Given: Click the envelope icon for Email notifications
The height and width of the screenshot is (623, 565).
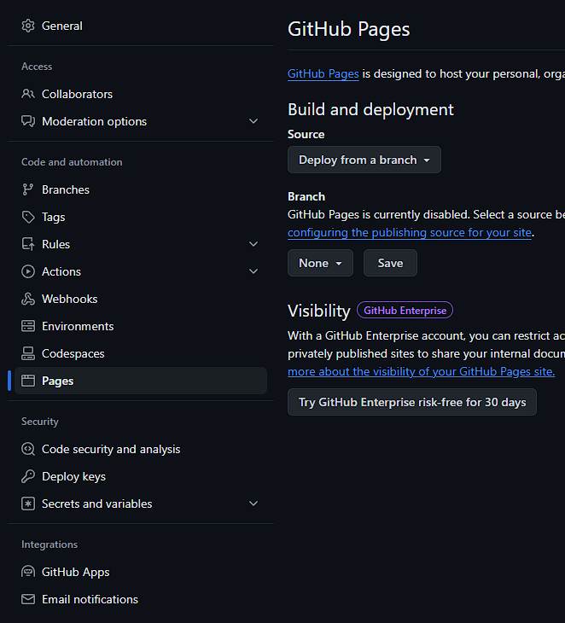Looking at the screenshot, I should click(28, 599).
